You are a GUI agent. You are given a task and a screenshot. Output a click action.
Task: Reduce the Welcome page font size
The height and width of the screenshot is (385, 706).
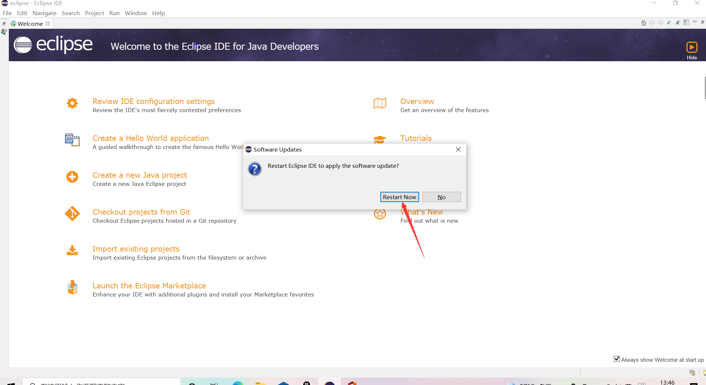point(669,23)
